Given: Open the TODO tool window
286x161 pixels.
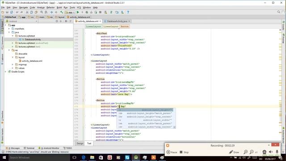Looking at the screenshot, I should coord(67,148).
